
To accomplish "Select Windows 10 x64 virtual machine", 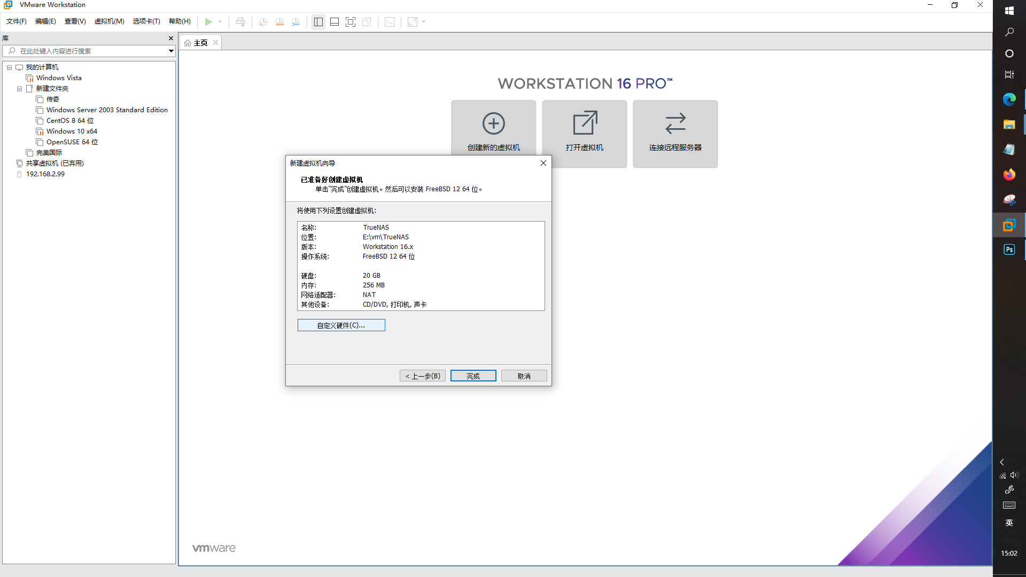I will pyautogui.click(x=72, y=131).
